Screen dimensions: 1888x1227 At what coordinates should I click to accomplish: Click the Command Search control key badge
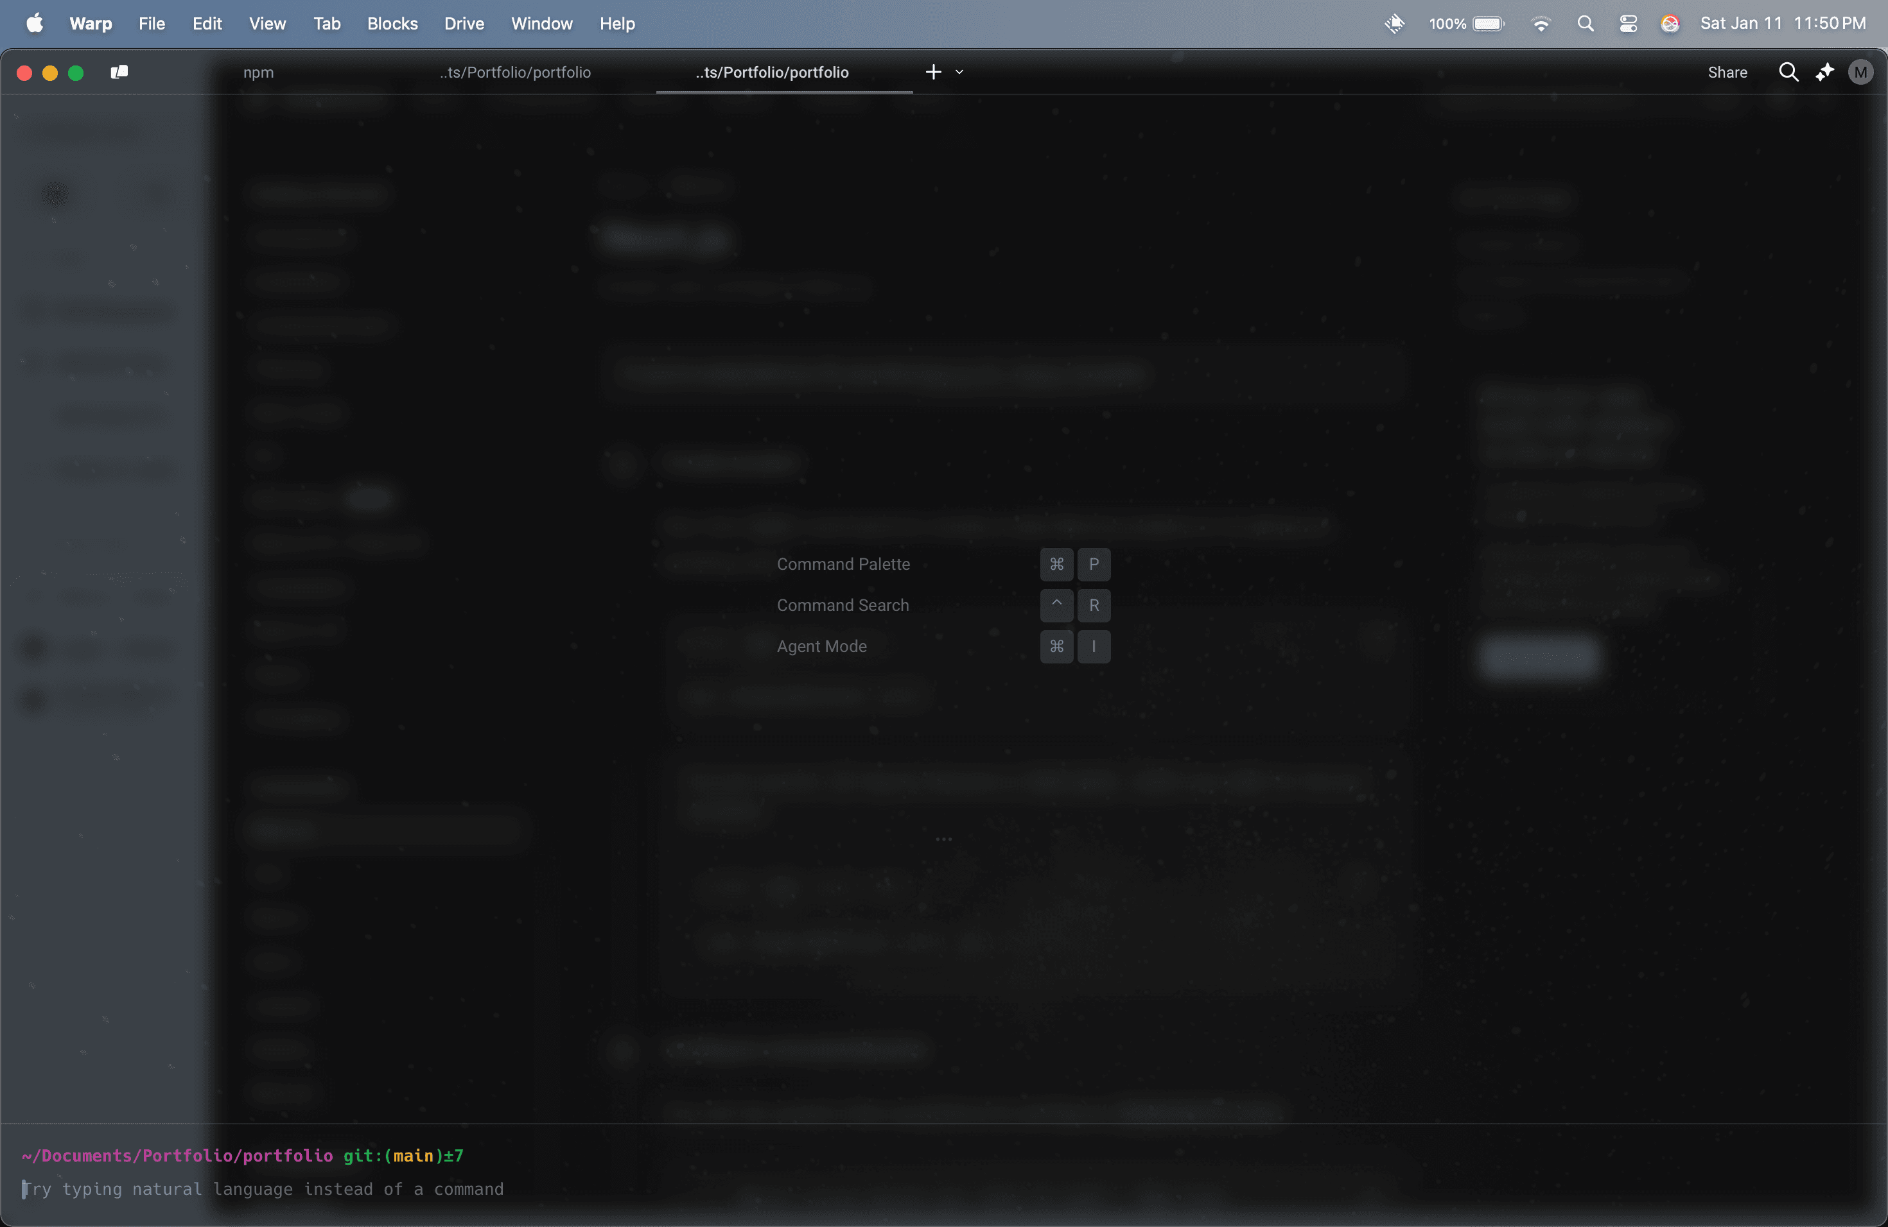(x=1056, y=606)
